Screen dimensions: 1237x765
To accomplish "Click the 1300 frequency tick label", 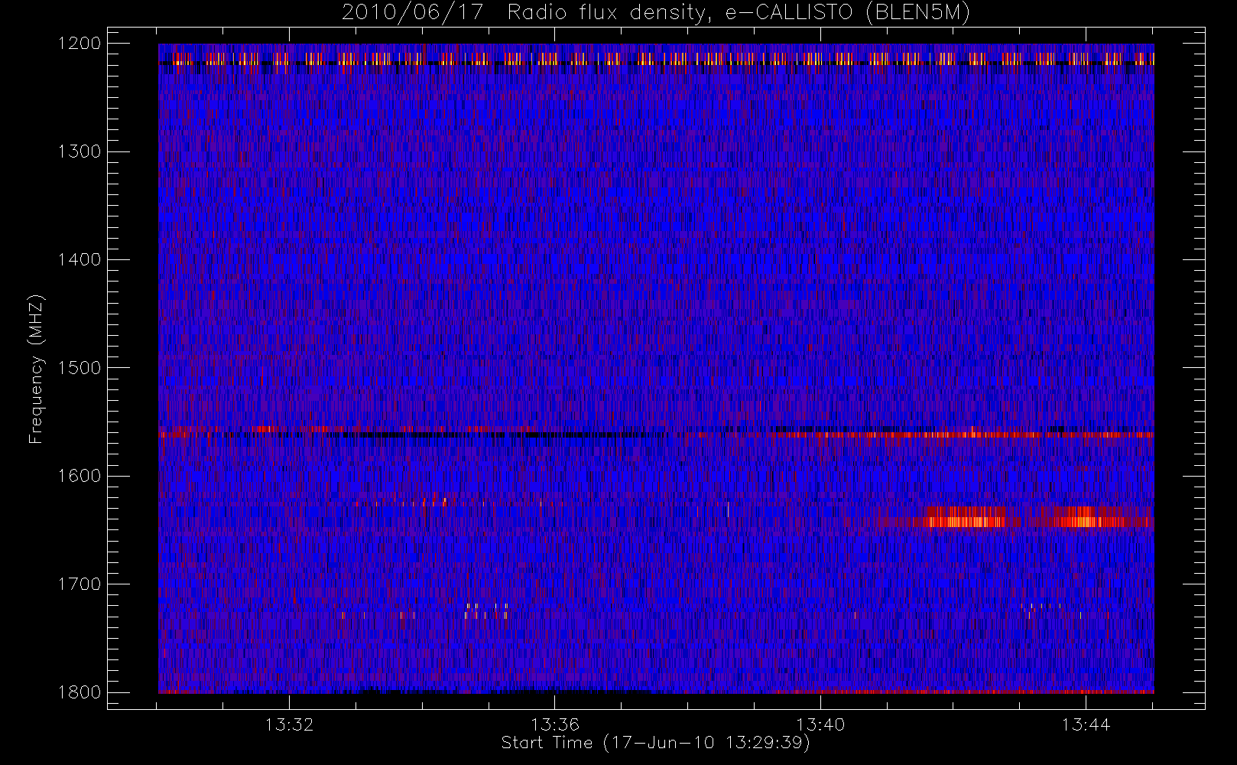I will (x=80, y=151).
